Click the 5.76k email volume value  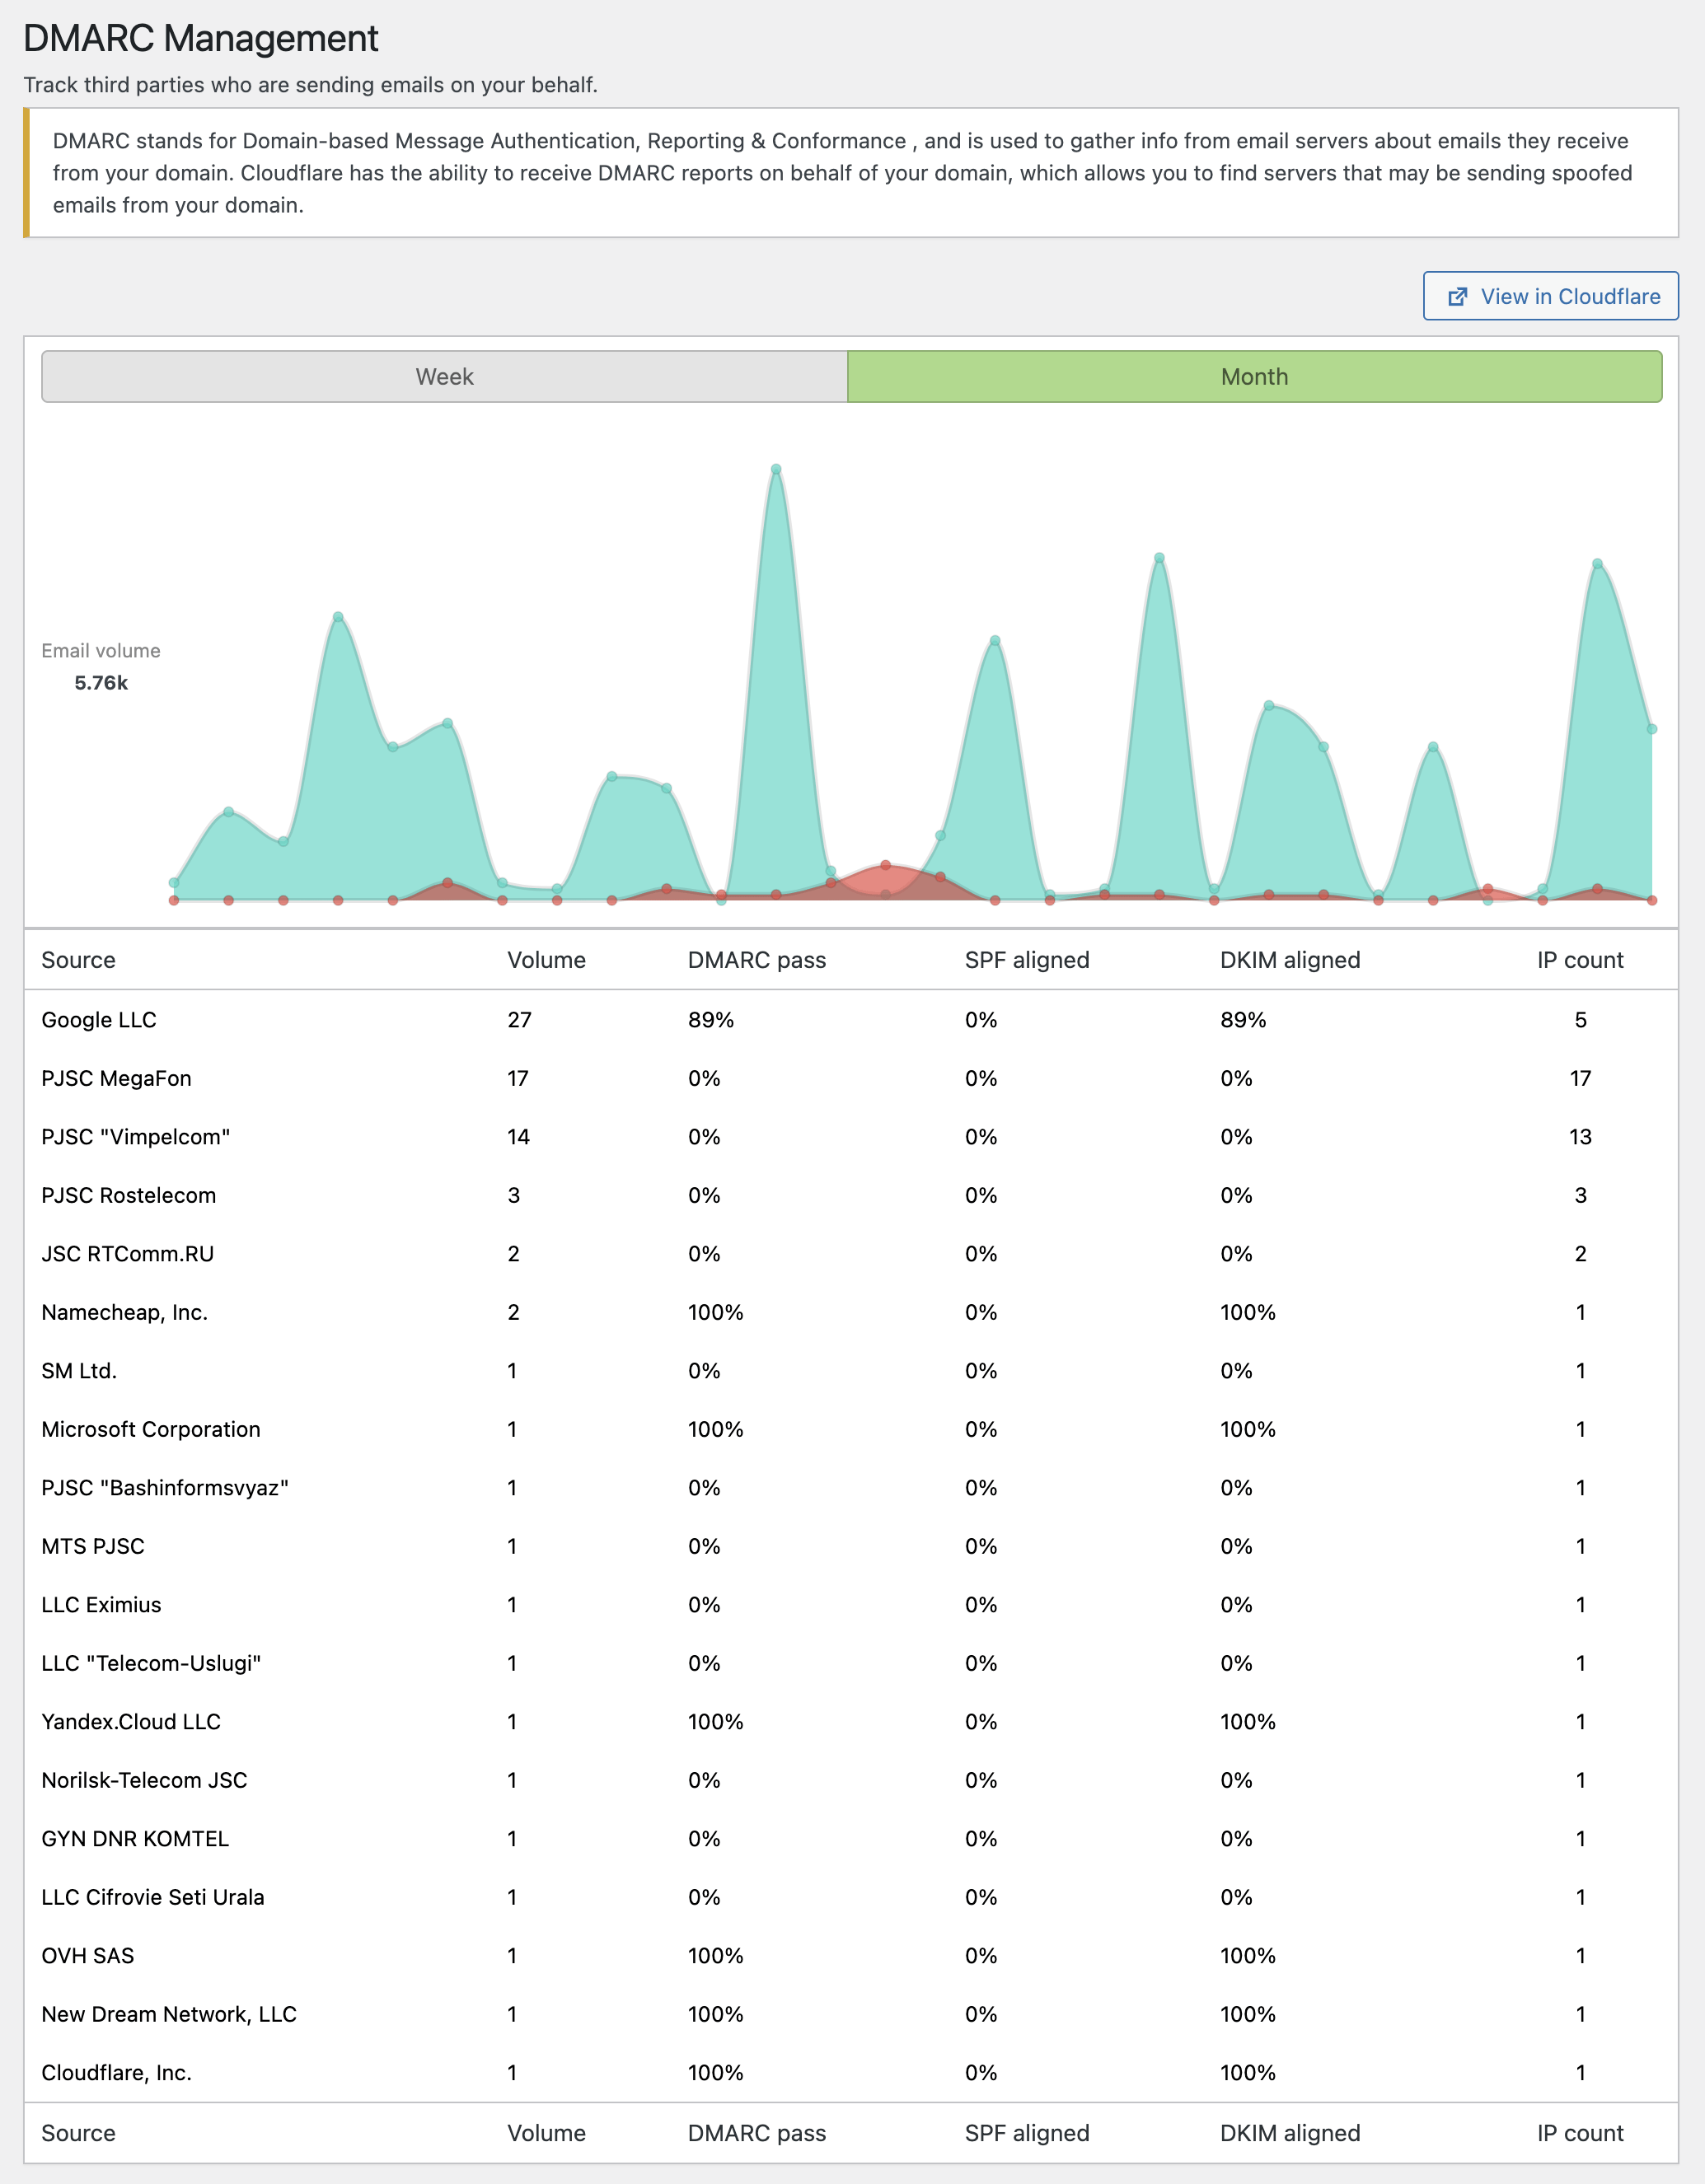[101, 683]
